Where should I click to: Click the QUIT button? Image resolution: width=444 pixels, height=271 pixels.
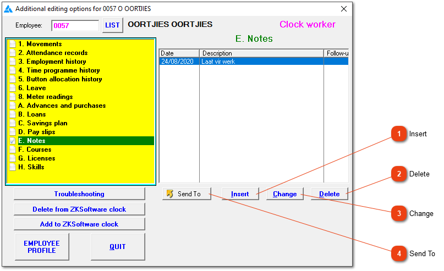tap(118, 247)
